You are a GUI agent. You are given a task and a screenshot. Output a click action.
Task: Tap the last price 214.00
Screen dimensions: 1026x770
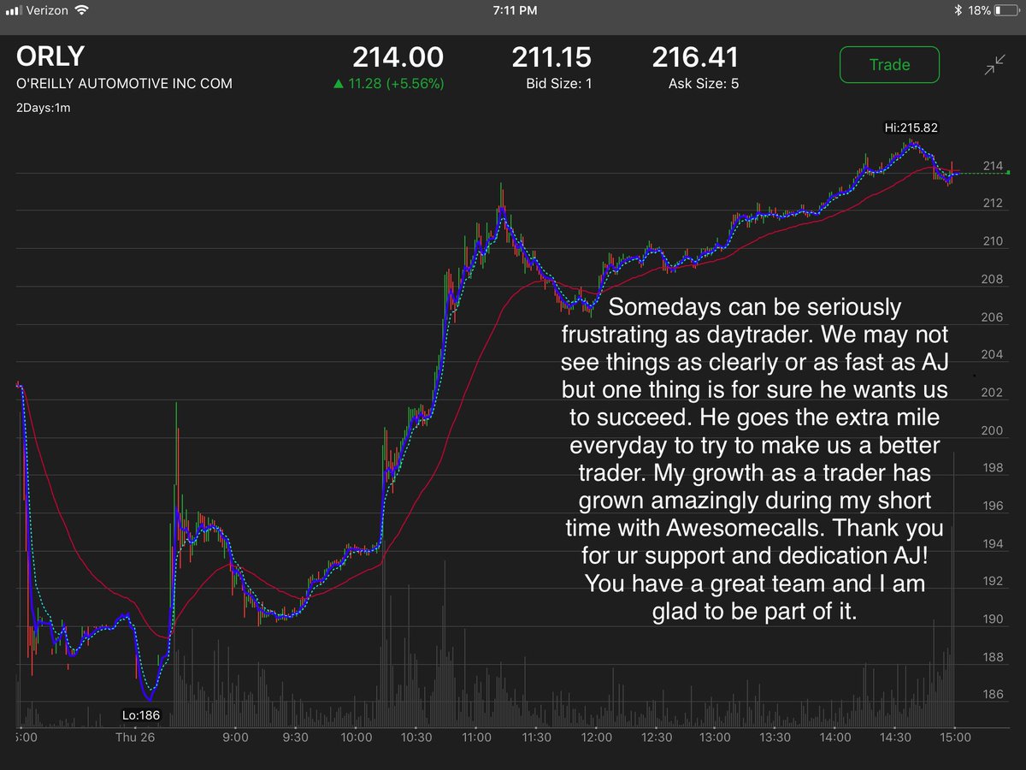(398, 58)
